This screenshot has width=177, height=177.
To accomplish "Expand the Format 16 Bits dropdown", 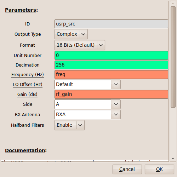I will click(80, 45).
